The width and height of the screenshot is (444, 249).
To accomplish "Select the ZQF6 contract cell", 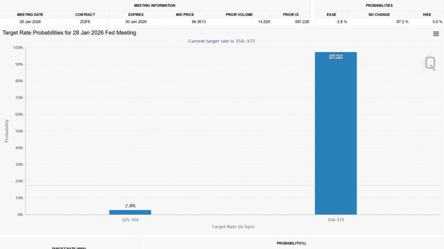I will (x=85, y=22).
